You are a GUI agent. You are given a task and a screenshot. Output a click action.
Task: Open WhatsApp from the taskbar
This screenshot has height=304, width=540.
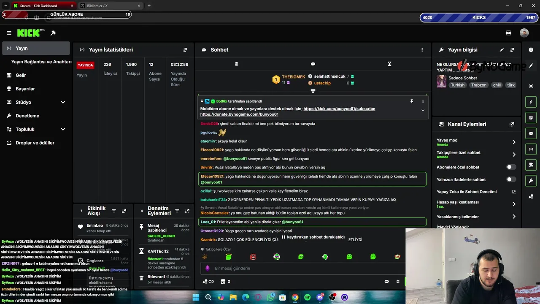pos(270,297)
